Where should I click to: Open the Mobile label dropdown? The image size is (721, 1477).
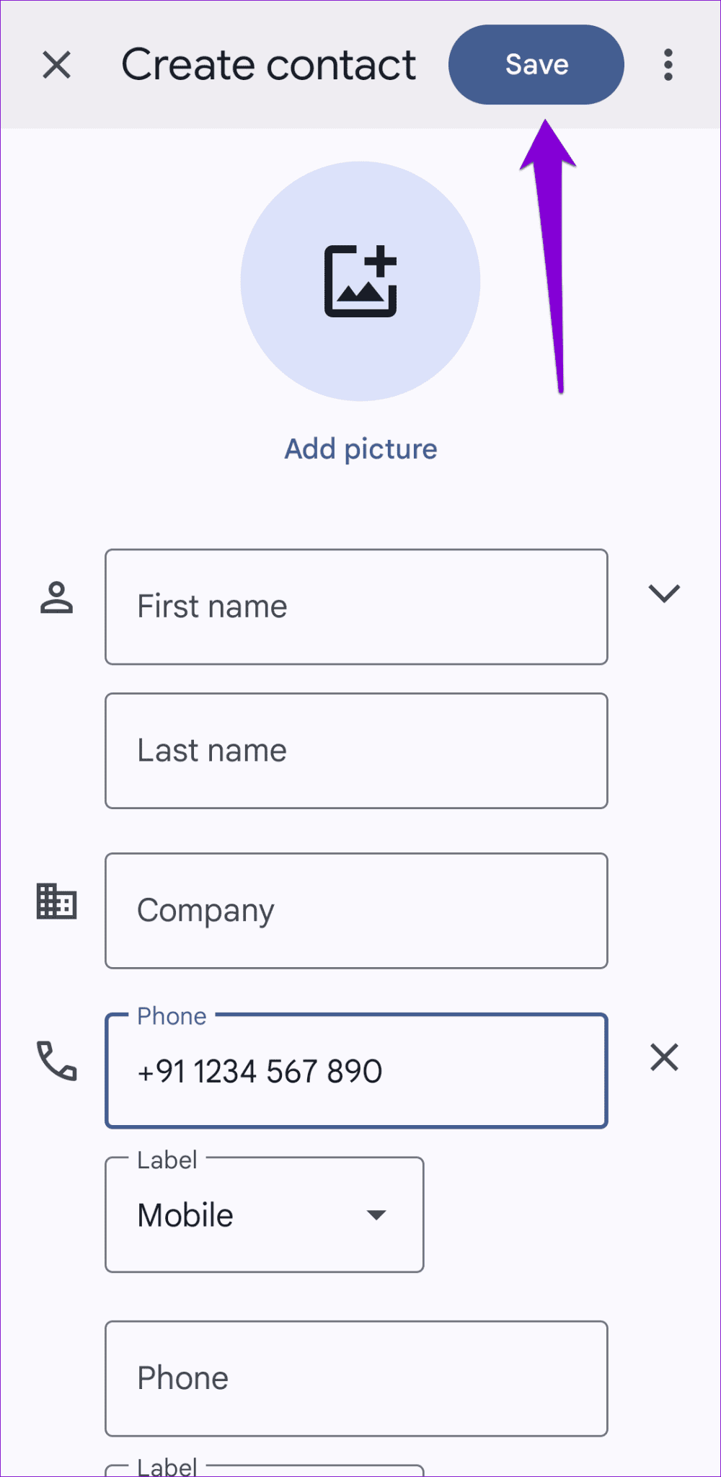point(264,1214)
